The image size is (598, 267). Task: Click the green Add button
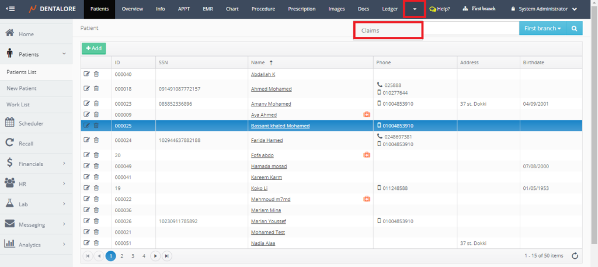93,48
